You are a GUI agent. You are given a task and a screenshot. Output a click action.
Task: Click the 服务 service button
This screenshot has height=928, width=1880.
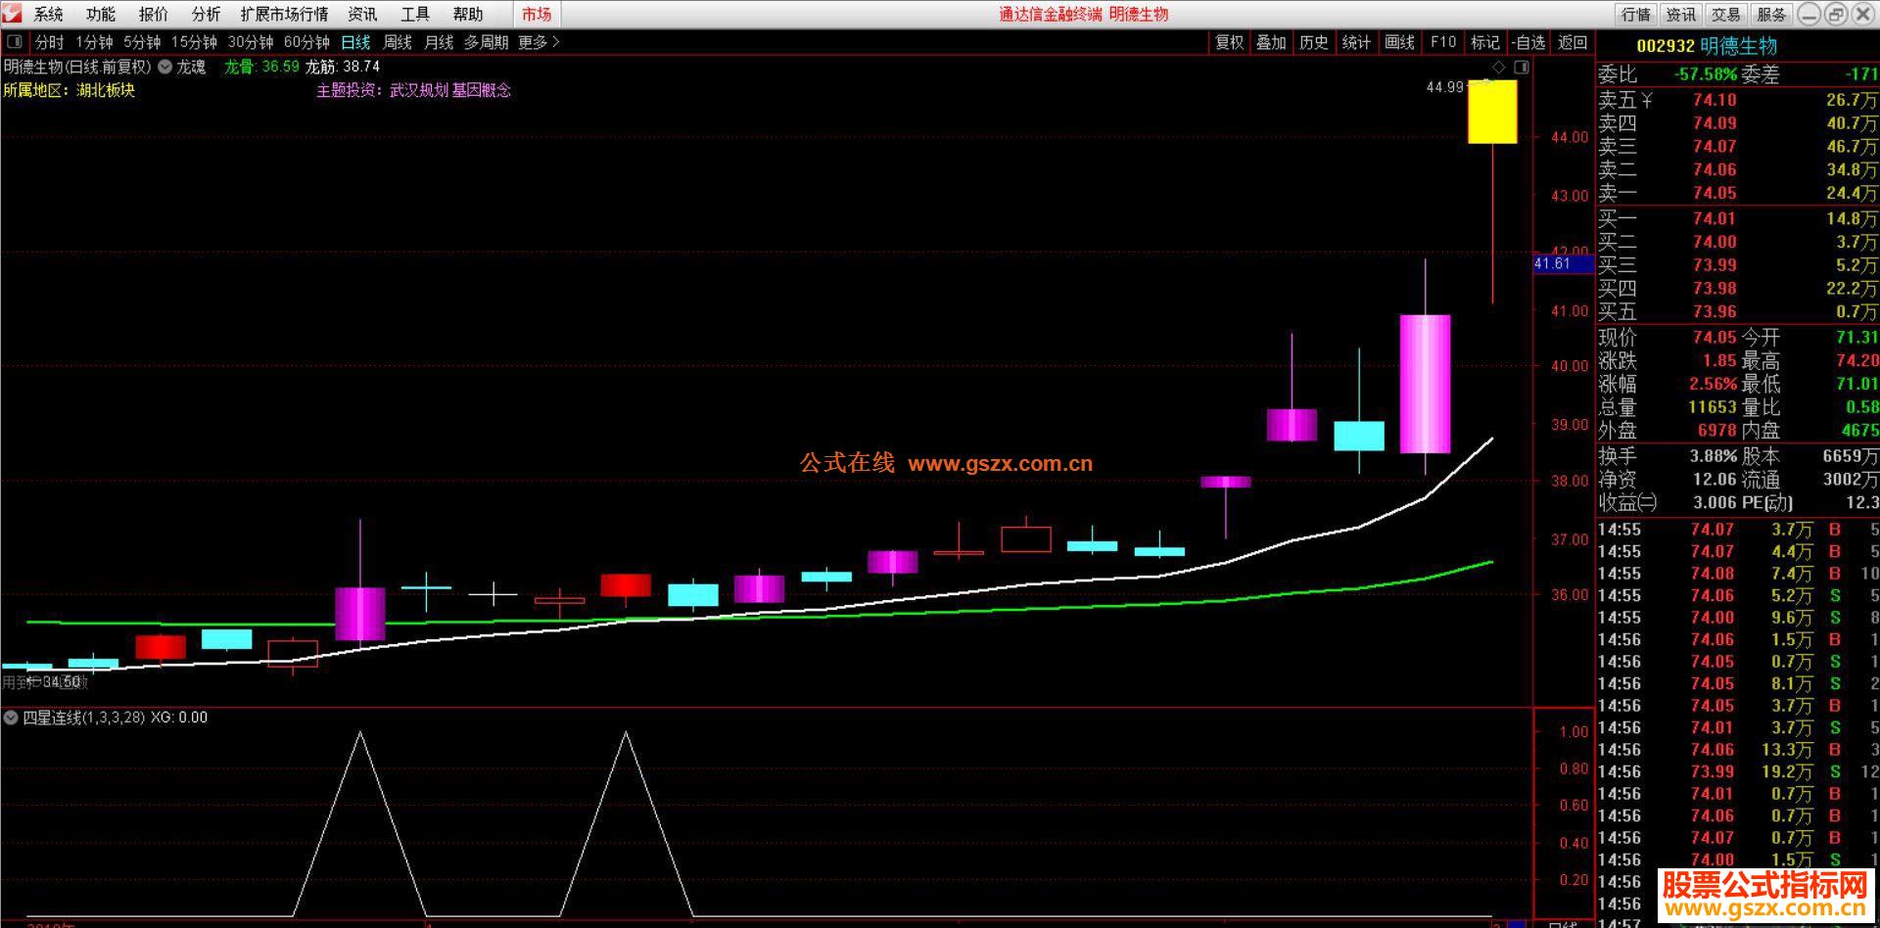tap(1770, 14)
